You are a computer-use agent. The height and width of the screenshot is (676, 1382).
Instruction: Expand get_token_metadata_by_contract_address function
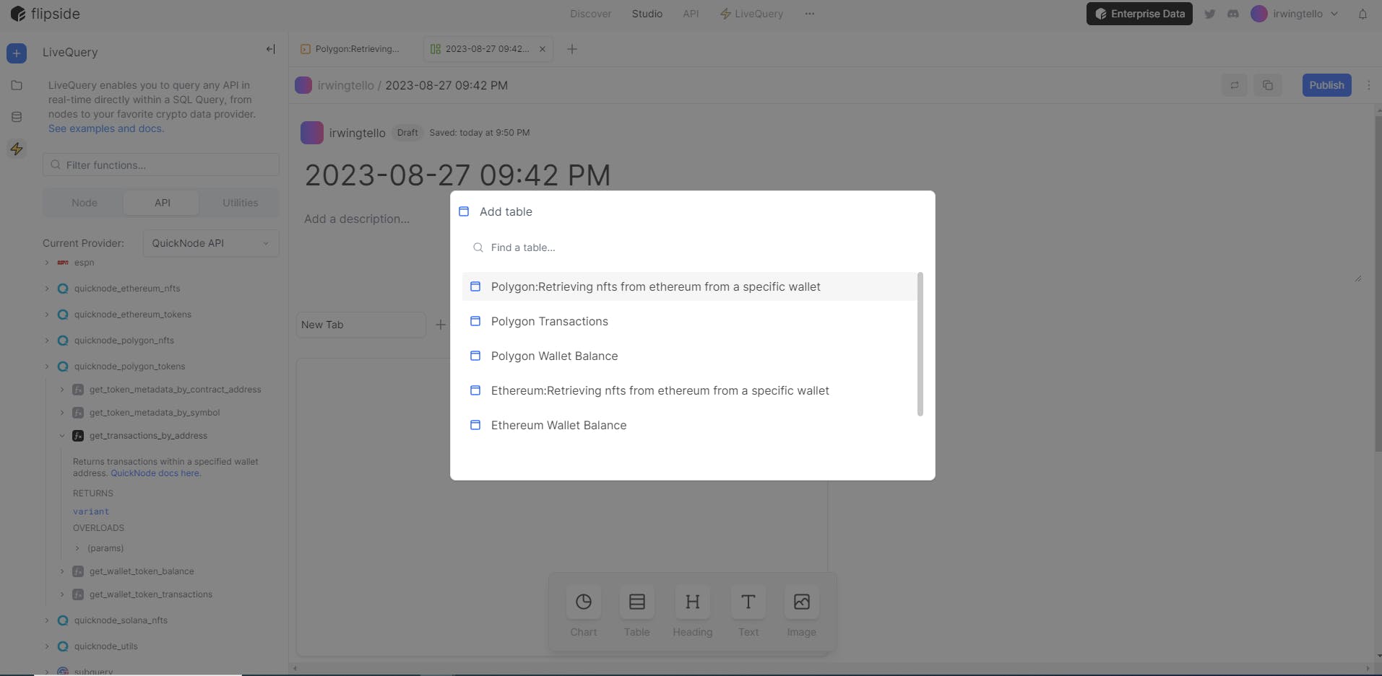tap(62, 390)
